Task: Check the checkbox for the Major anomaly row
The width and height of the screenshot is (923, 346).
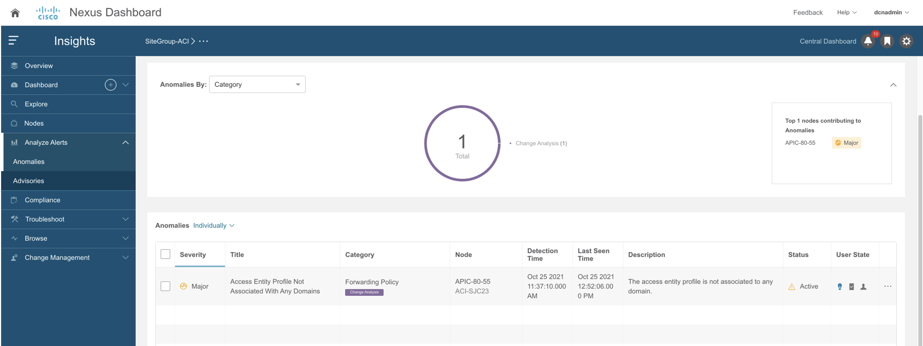Action: click(x=165, y=286)
